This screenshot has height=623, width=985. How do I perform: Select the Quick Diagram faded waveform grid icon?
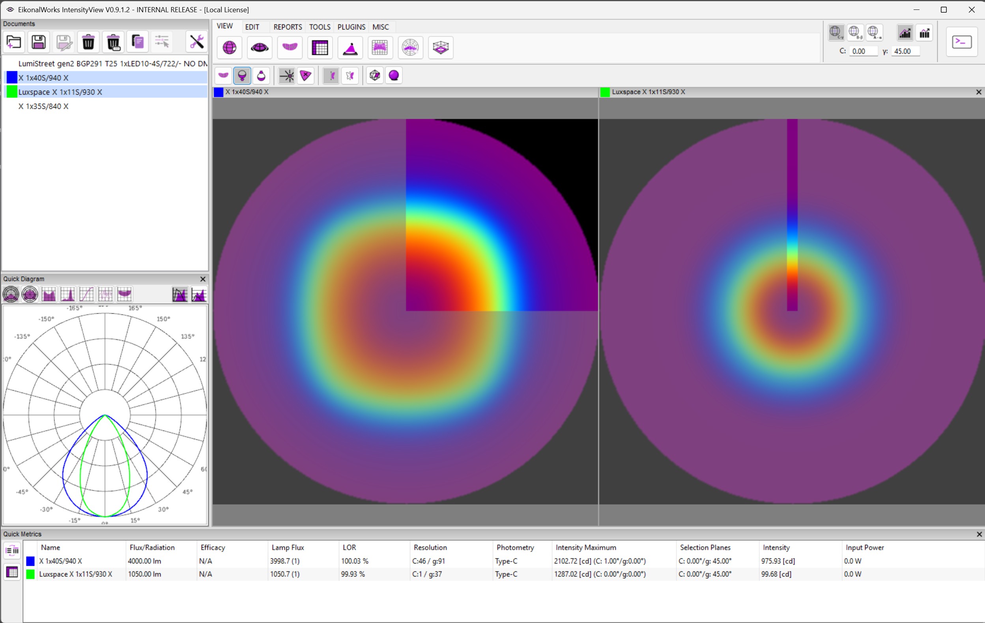pos(106,294)
